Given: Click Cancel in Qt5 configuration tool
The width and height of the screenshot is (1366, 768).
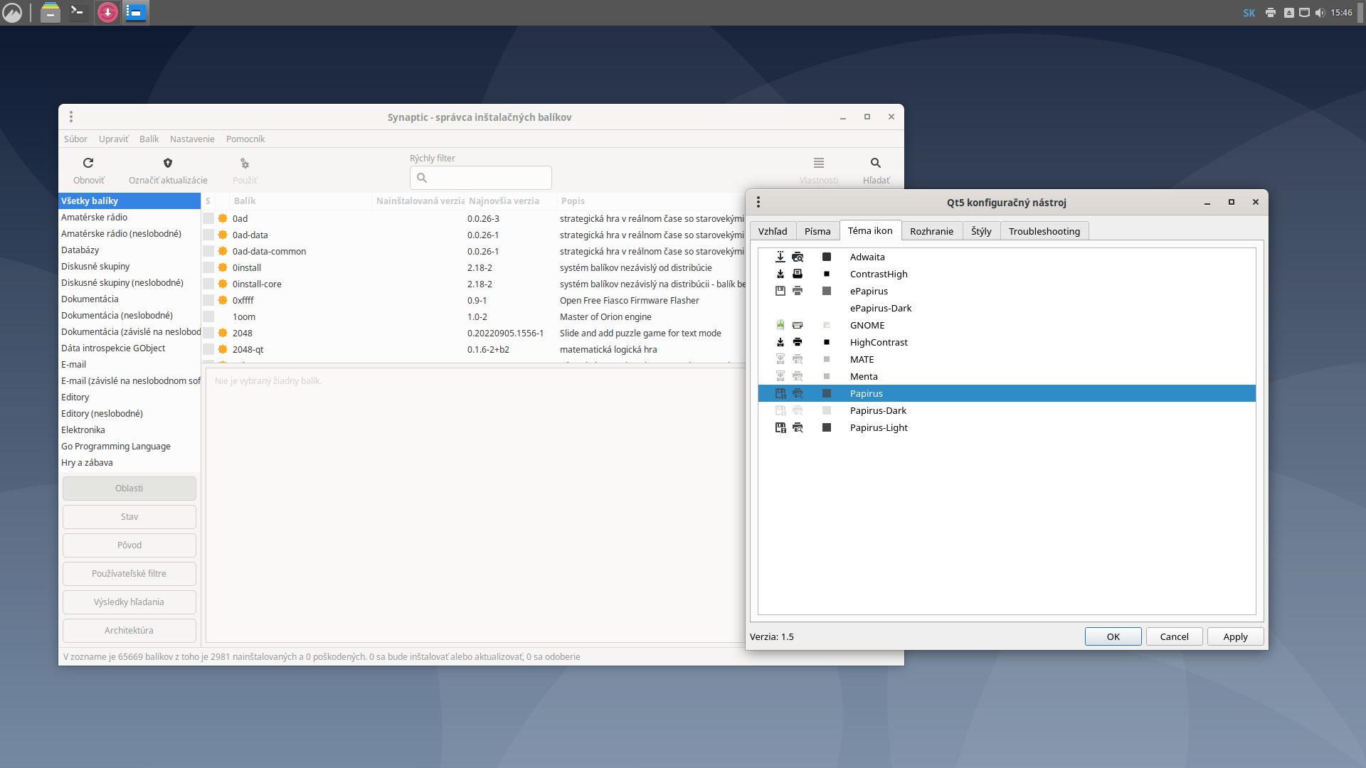Looking at the screenshot, I should 1175,636.
